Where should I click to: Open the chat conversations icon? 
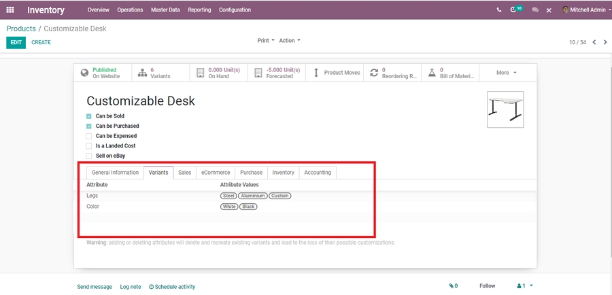pos(535,10)
